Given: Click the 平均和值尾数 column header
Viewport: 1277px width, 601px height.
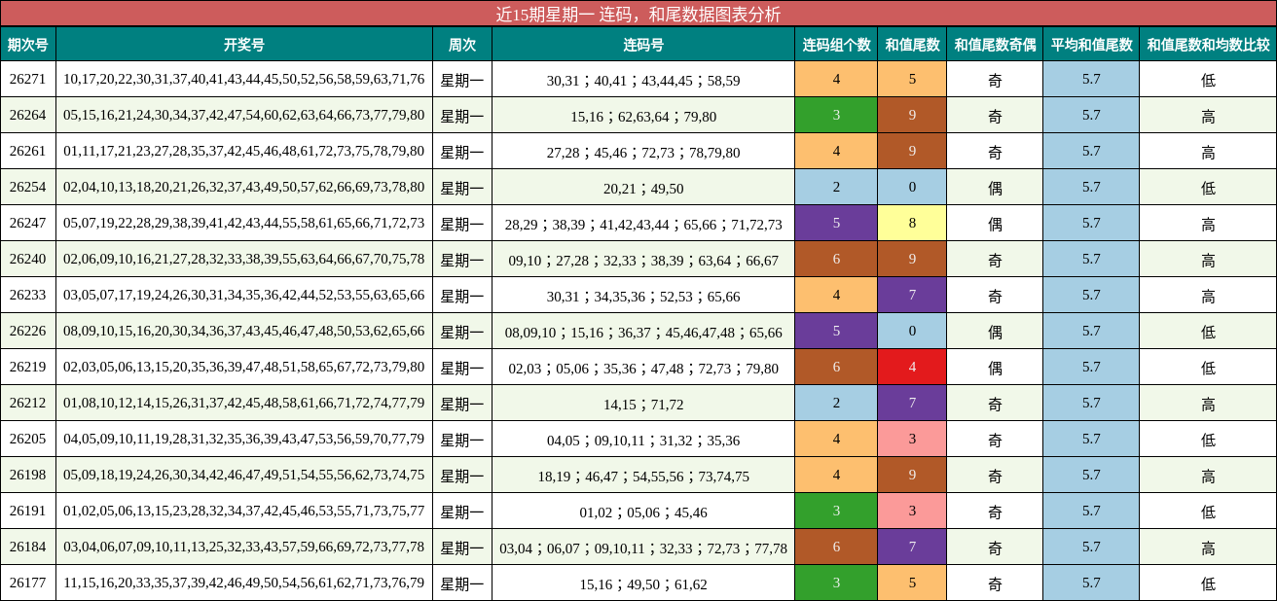Looking at the screenshot, I should pyautogui.click(x=1091, y=44).
